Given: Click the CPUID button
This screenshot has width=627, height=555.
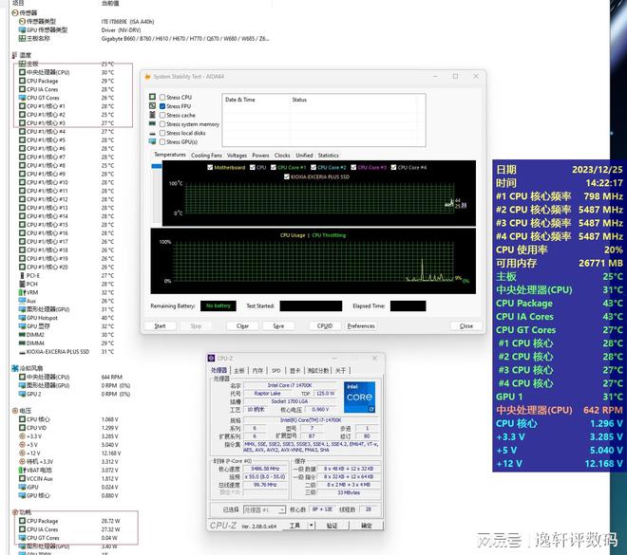Looking at the screenshot, I should 325,325.
